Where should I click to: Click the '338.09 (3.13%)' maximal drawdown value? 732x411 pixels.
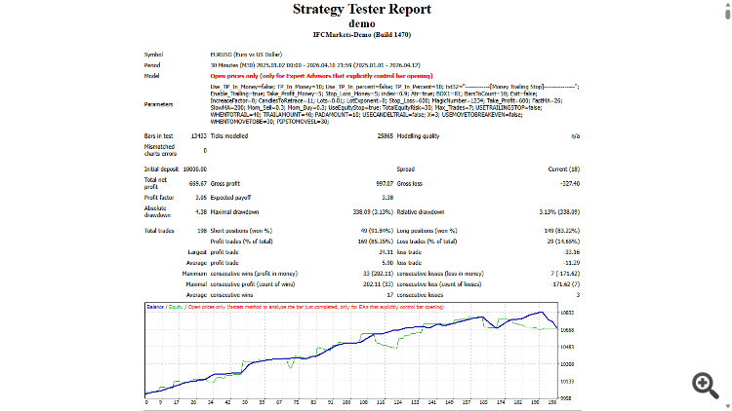pos(373,212)
